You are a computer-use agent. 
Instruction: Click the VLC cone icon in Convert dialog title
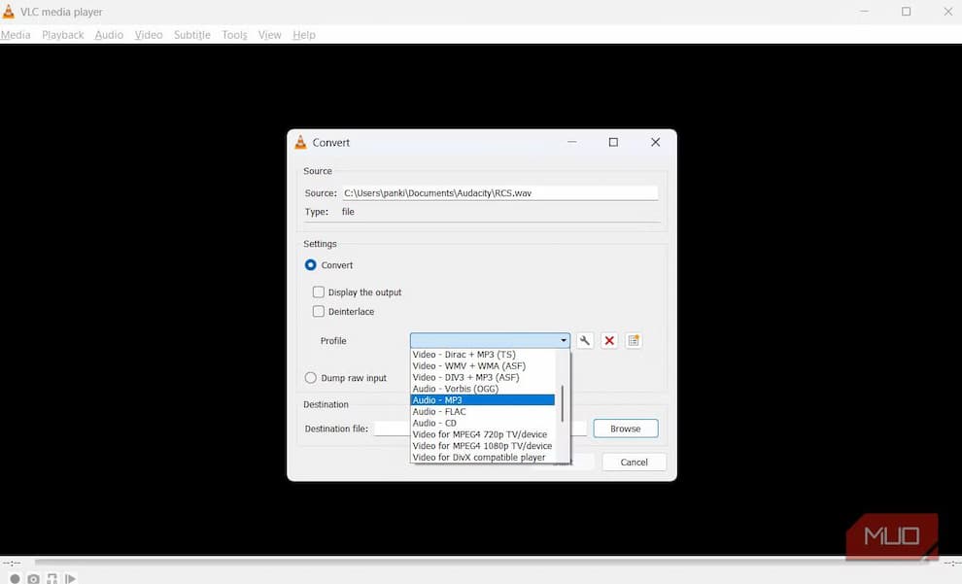[x=300, y=142]
